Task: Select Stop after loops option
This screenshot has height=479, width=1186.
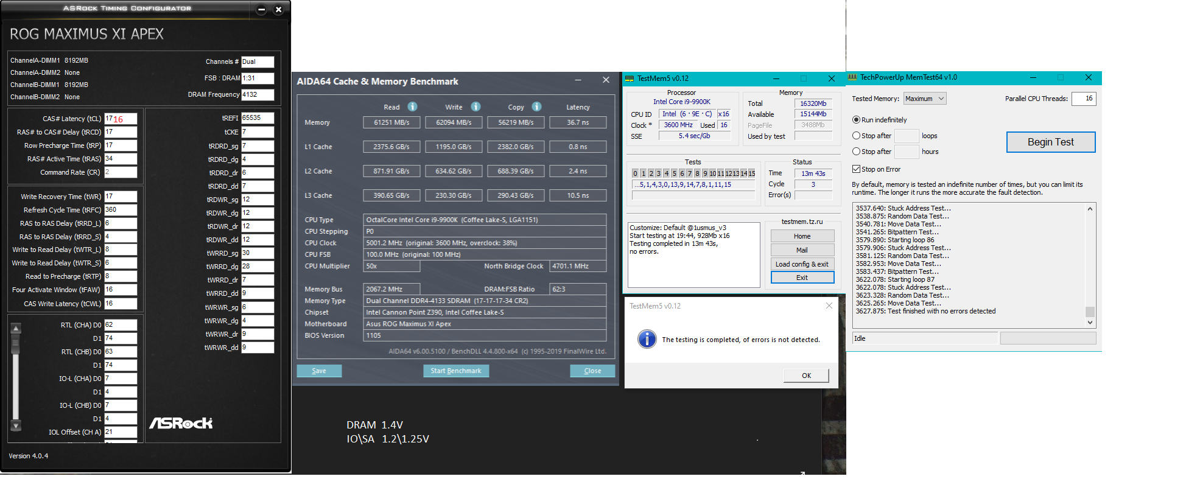Action: tap(856, 136)
